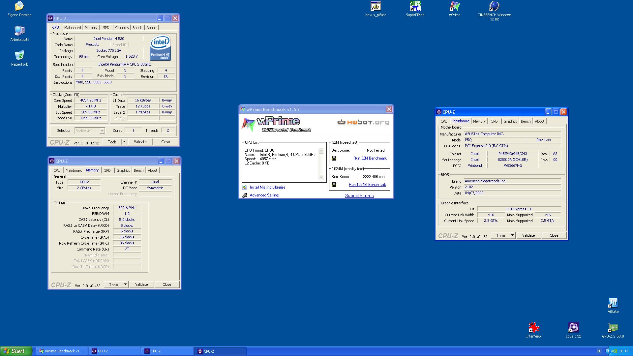The width and height of the screenshot is (633, 356).
Task: Click the ASUSTeK Computer INC. manufacturer field
Action: coord(512,134)
